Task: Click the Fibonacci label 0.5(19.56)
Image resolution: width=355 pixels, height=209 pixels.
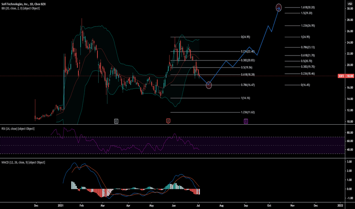Action: pyautogui.click(x=246, y=68)
